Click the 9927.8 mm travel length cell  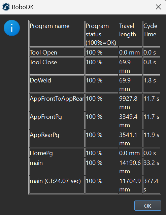[130, 102]
